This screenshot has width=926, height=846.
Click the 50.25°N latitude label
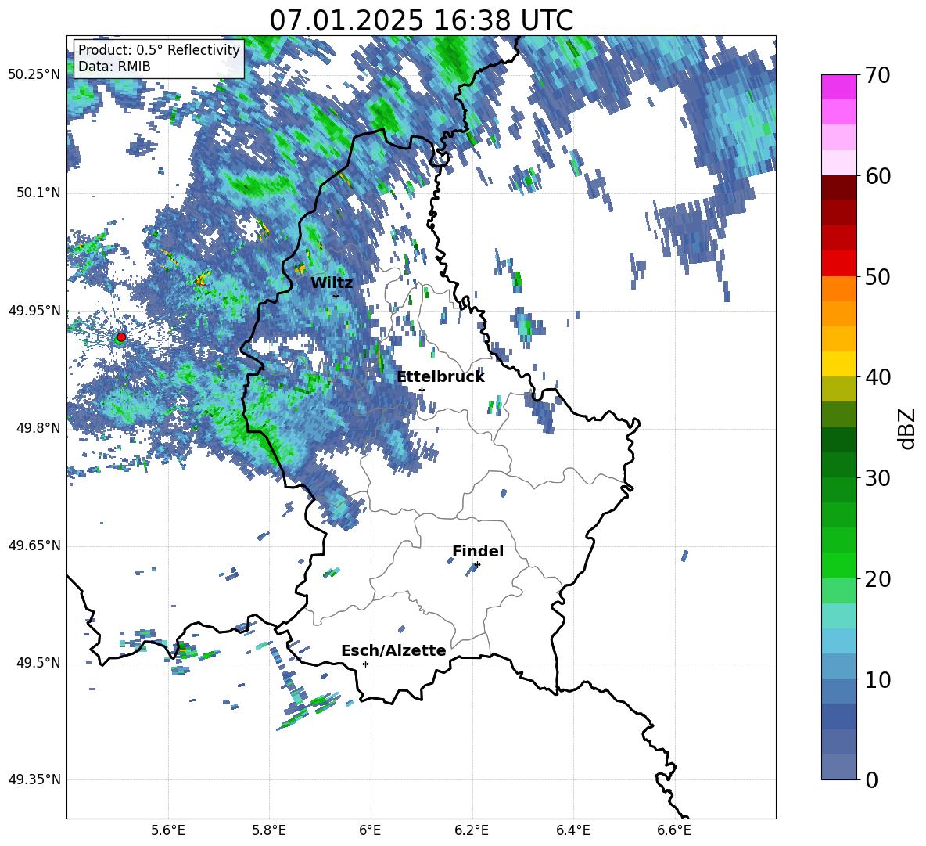coord(34,75)
